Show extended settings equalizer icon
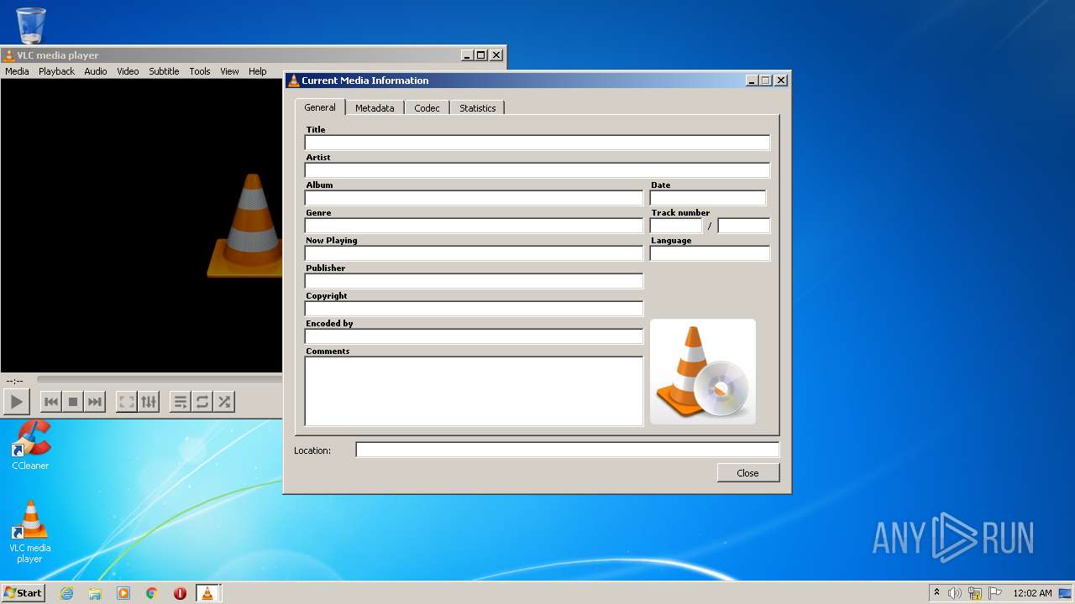The width and height of the screenshot is (1075, 604). [149, 402]
